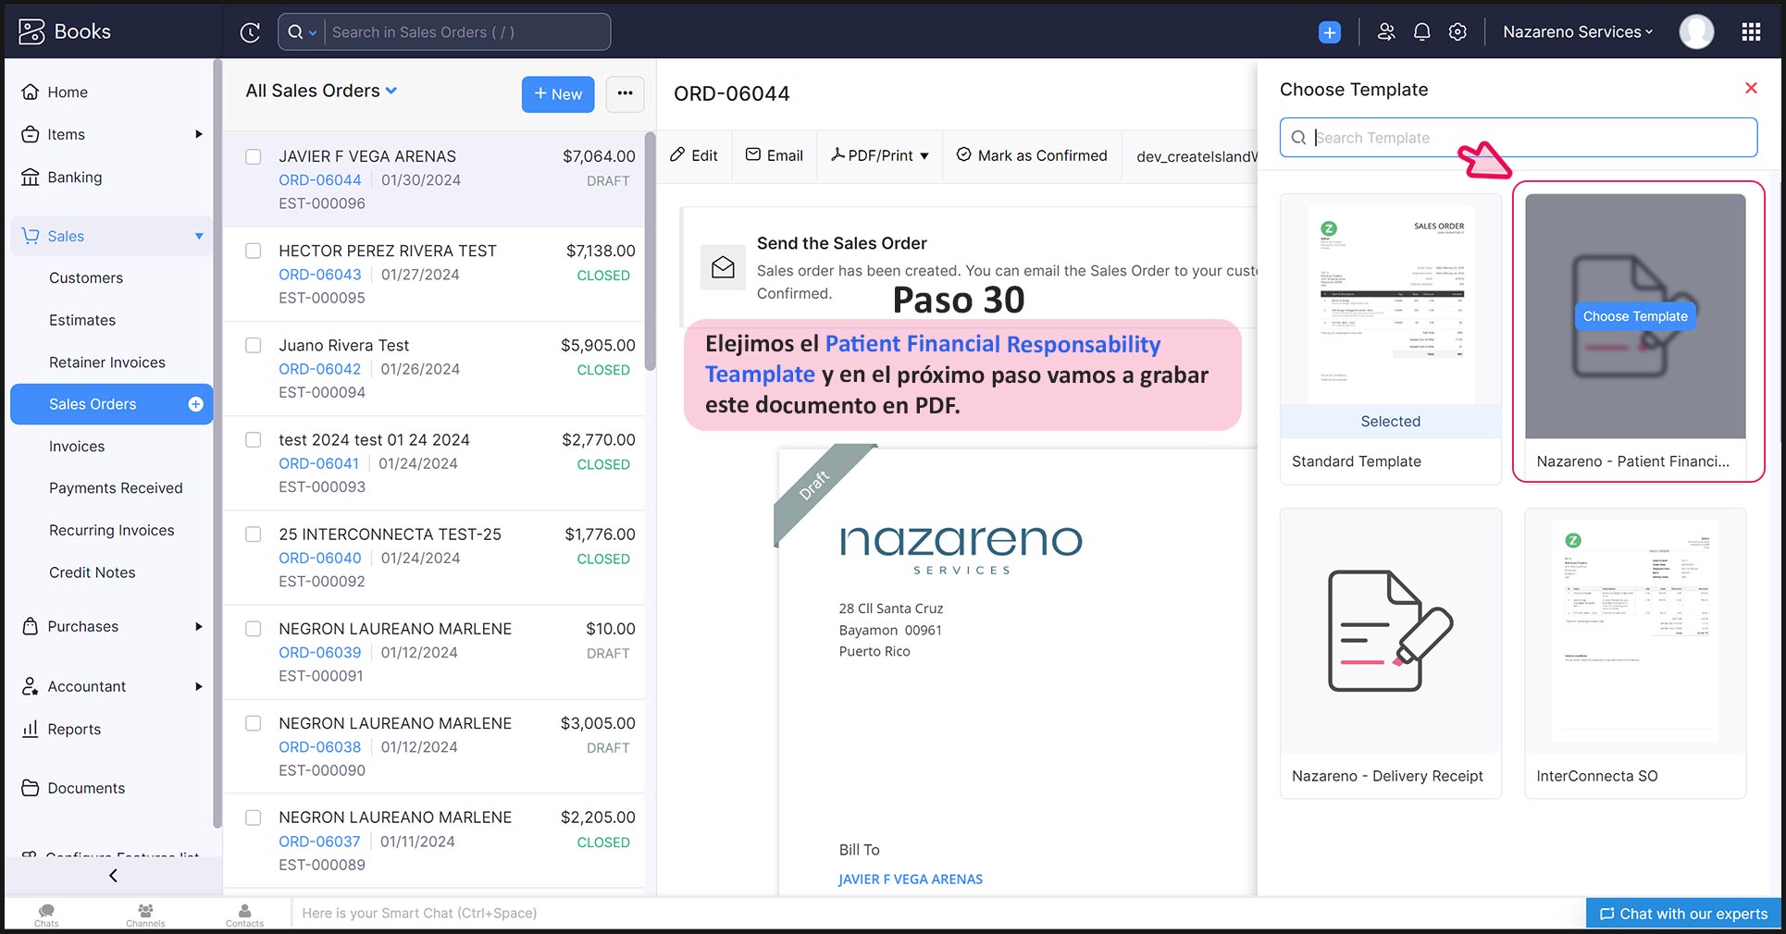Click the blue quick create plus icon
Screen dimensions: 1786x934
click(1329, 32)
